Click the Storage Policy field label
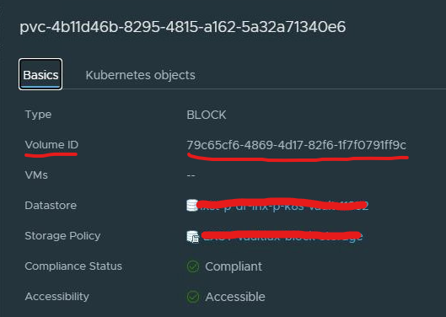 (62, 235)
